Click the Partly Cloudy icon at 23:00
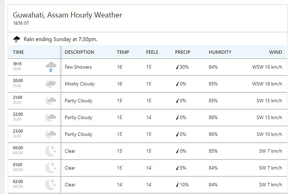 [x=50, y=134]
